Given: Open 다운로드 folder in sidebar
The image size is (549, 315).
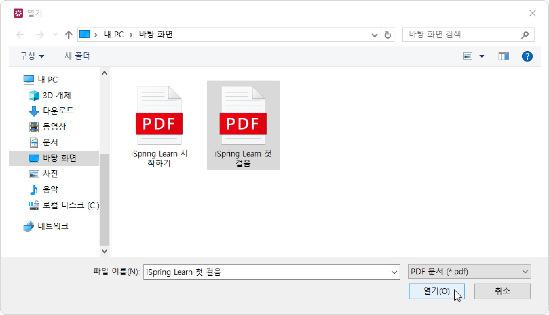Looking at the screenshot, I should [51, 111].
